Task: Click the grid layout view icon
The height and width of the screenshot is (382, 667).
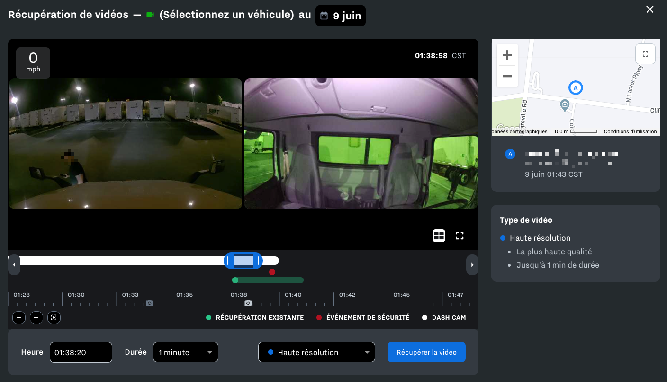Action: coord(439,235)
